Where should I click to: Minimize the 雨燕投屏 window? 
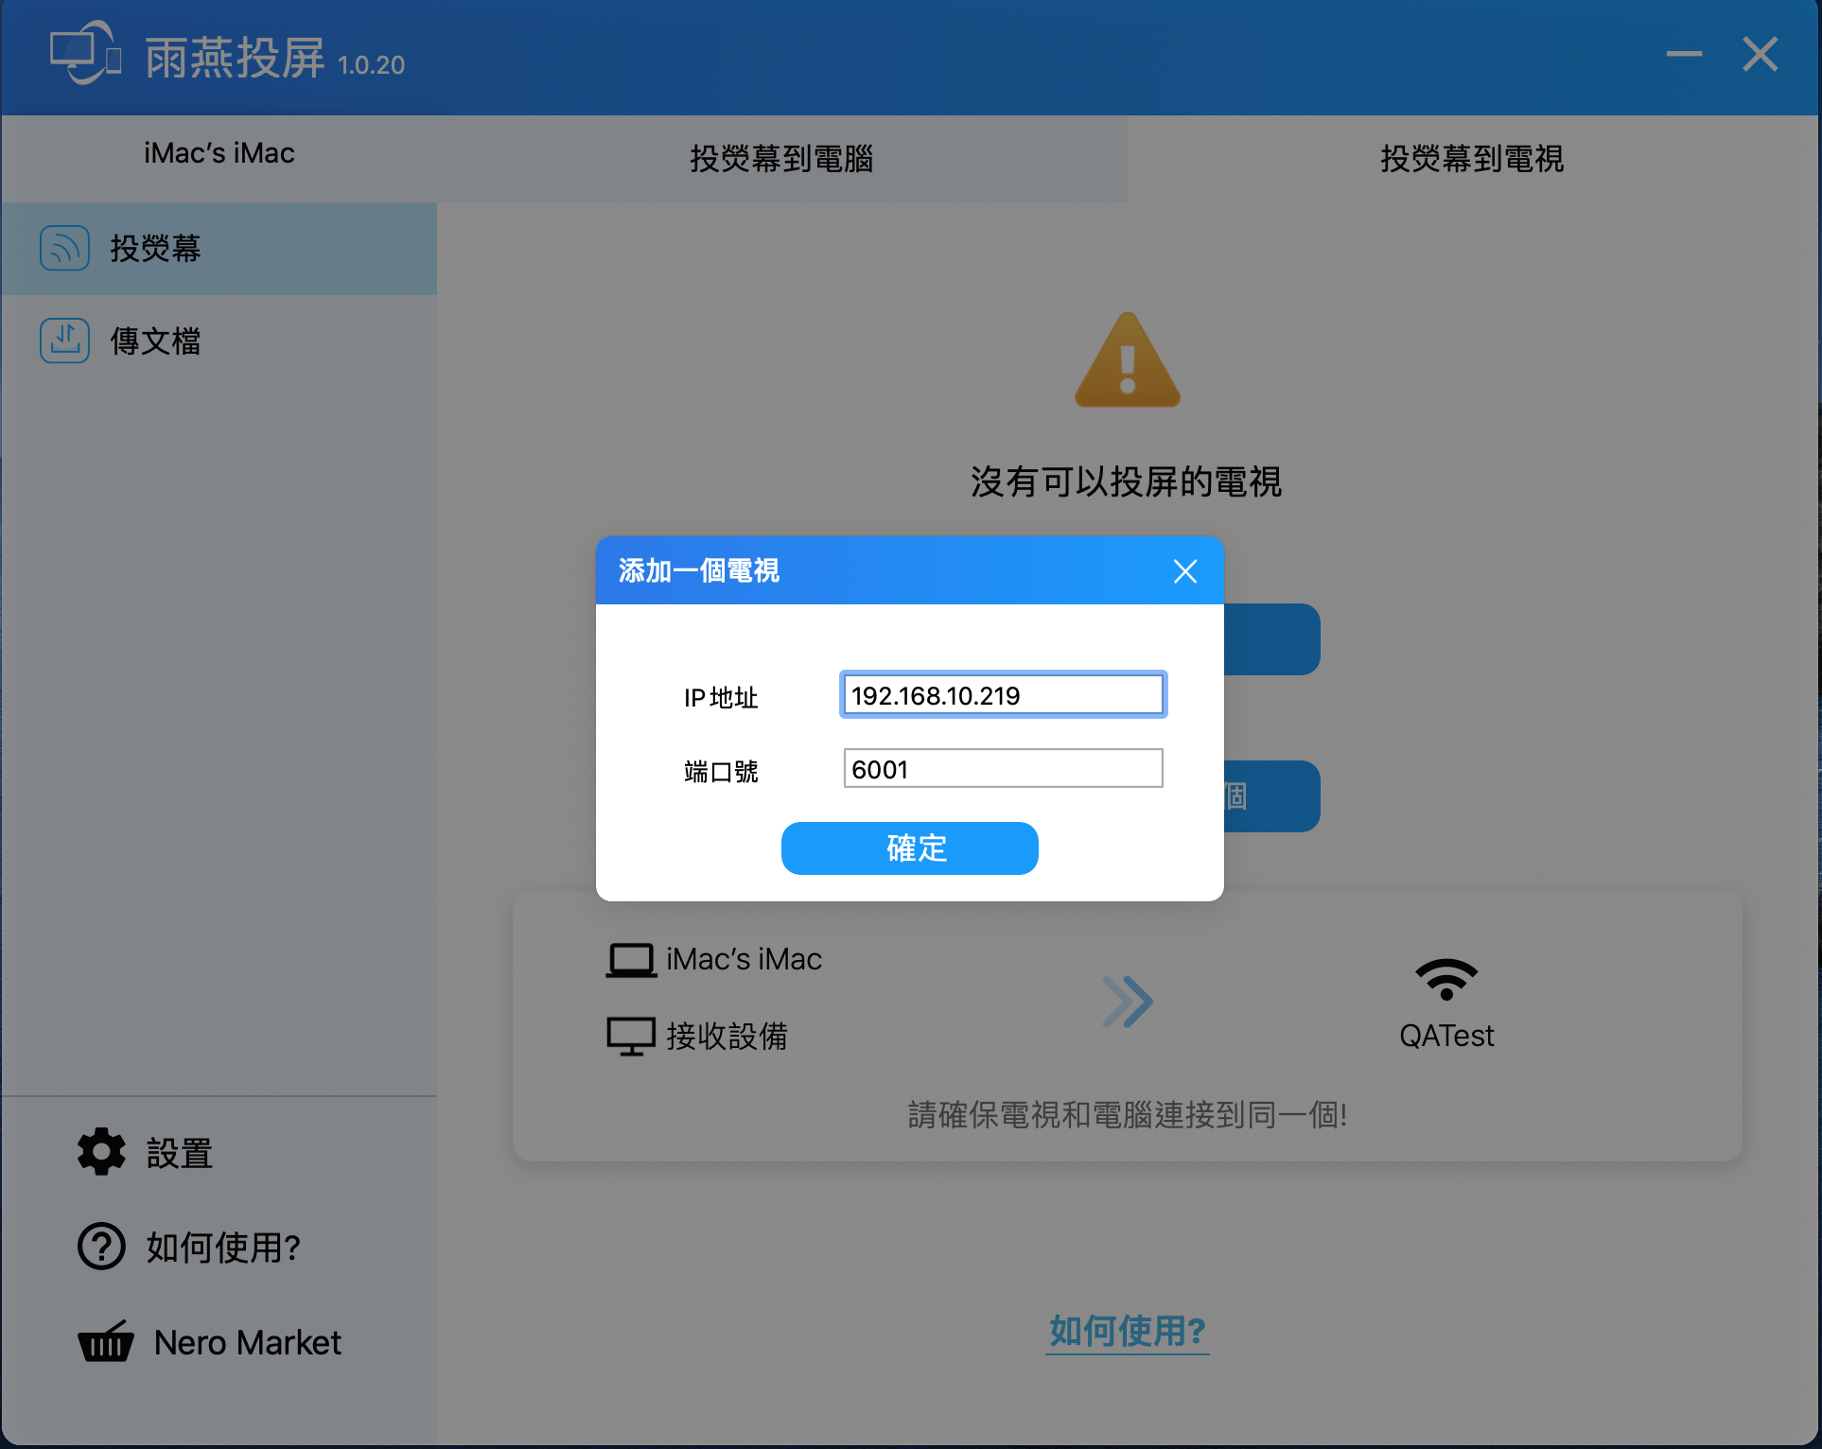1684,54
